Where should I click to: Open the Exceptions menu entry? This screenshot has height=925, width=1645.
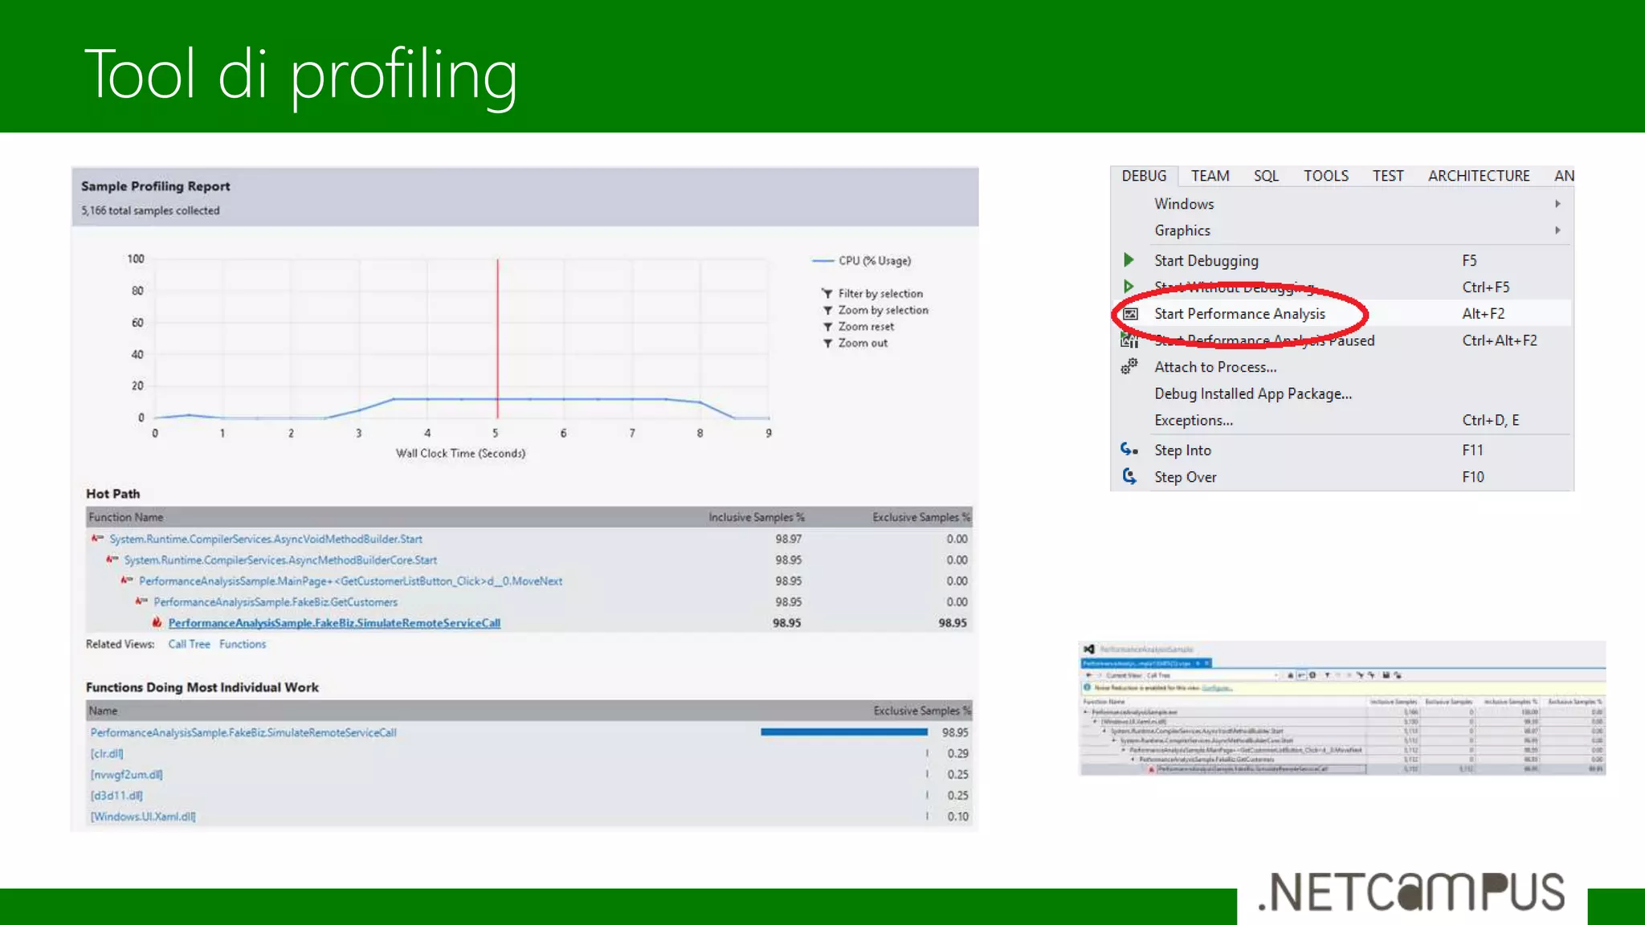point(1341,420)
